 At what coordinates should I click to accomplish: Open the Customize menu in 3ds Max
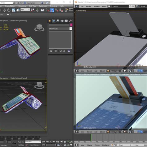(x=42, y=6)
